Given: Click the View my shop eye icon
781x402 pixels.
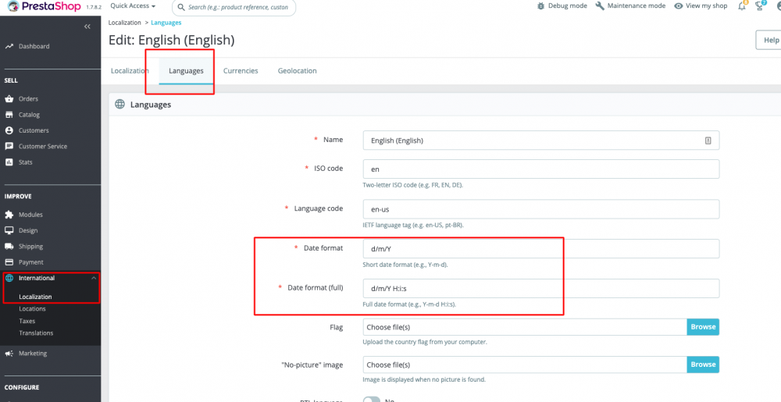Looking at the screenshot, I should 678,6.
